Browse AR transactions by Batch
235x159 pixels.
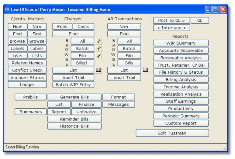point(129,48)
